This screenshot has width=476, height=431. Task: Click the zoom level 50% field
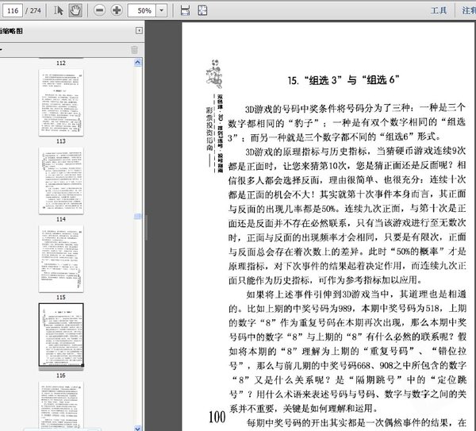[x=143, y=11]
